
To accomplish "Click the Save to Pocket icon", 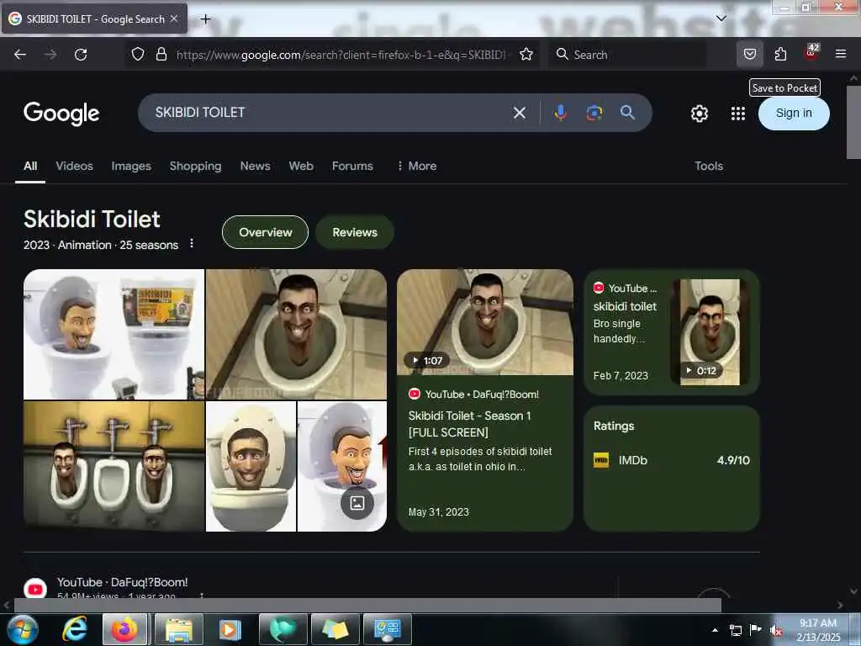I will [x=749, y=54].
